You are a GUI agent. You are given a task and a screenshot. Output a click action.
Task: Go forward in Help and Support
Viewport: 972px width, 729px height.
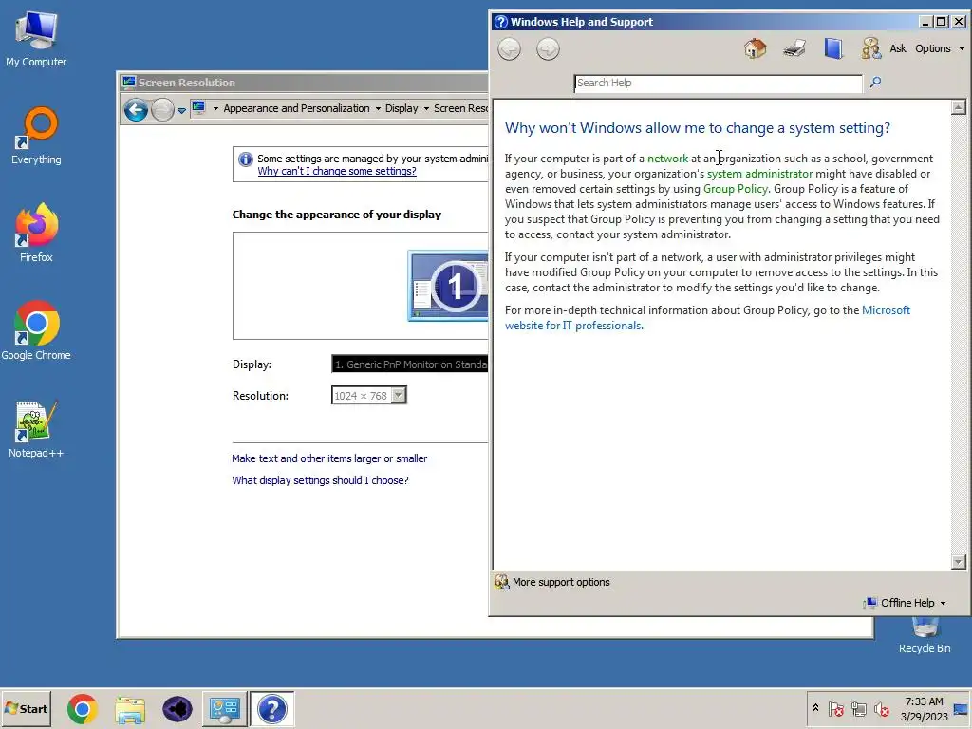click(x=548, y=48)
